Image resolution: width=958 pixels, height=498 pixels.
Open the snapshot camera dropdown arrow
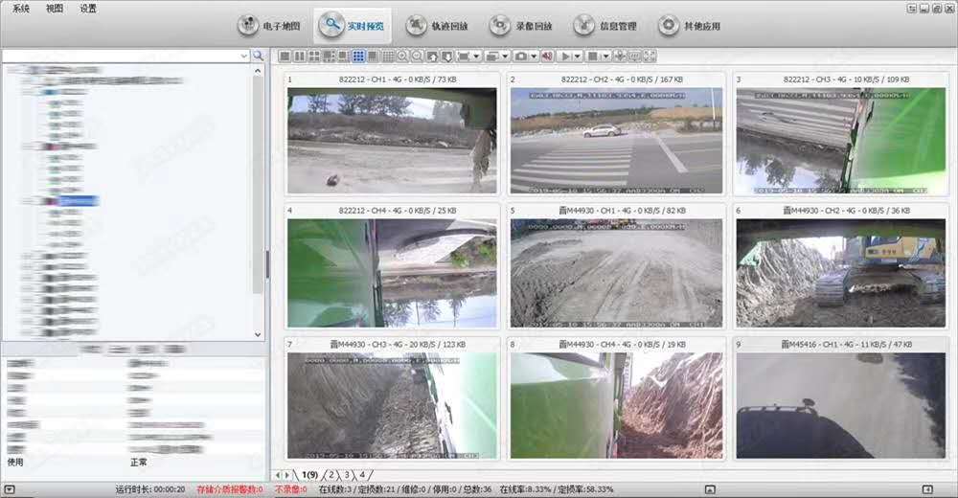(x=534, y=57)
